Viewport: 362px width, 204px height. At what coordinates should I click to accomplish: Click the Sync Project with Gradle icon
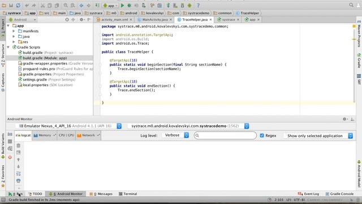coord(169,5)
